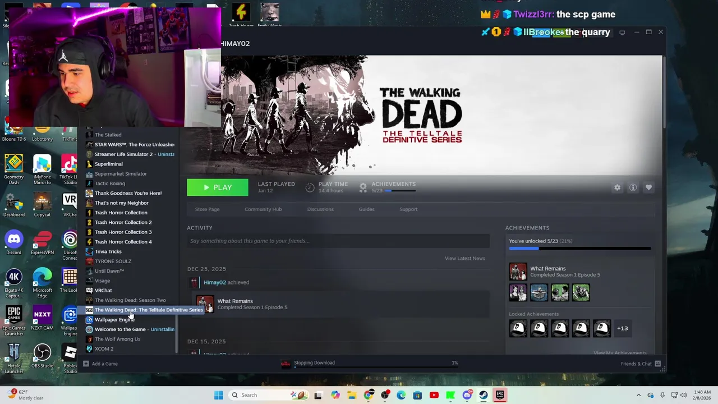This screenshot has height=404, width=718.
Task: Open the Store Page tab
Action: point(207,209)
